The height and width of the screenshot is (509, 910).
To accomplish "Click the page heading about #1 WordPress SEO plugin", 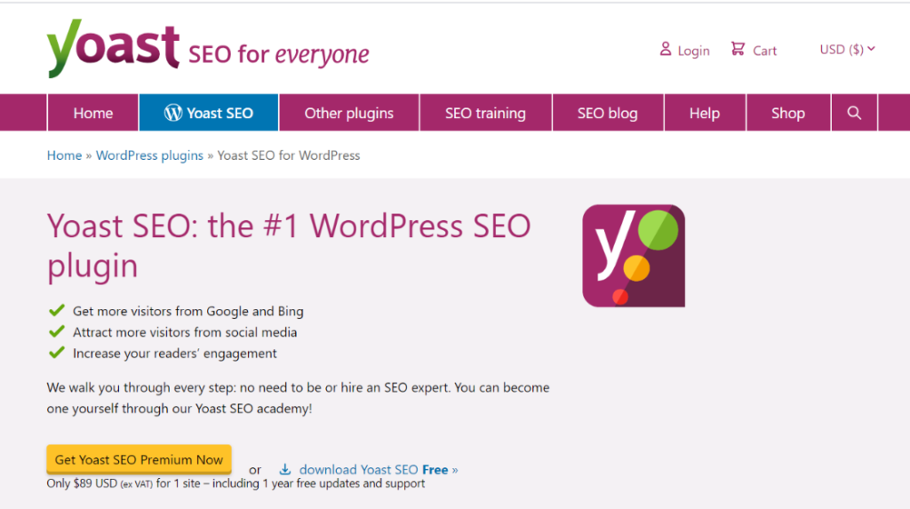I will (x=289, y=245).
